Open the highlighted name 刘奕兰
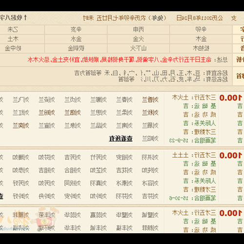The width and height of the screenshot is (244, 244). pos(21,125)
